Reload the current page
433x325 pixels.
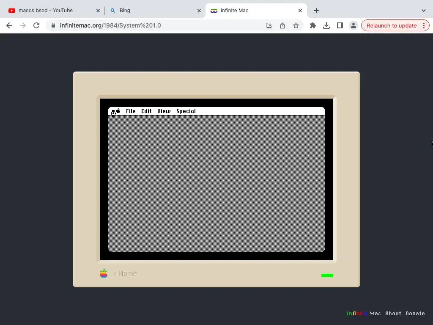click(36, 25)
